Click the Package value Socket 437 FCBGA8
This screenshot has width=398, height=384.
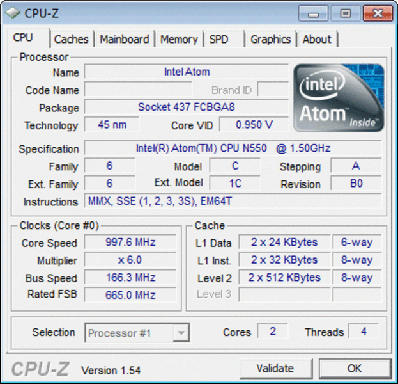tap(187, 107)
